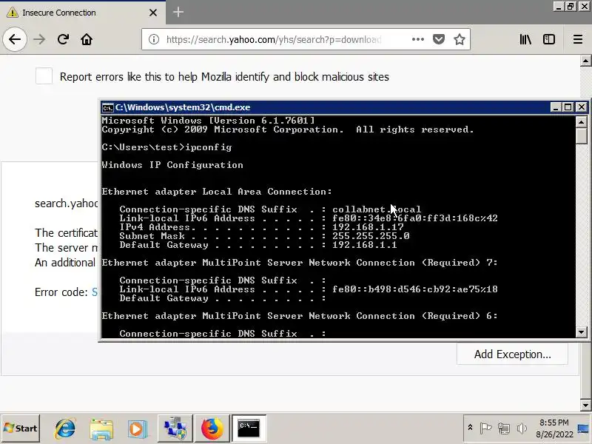This screenshot has height=444, width=592.
Task: Click Firefox page scroll down arrow
Action: 585,405
